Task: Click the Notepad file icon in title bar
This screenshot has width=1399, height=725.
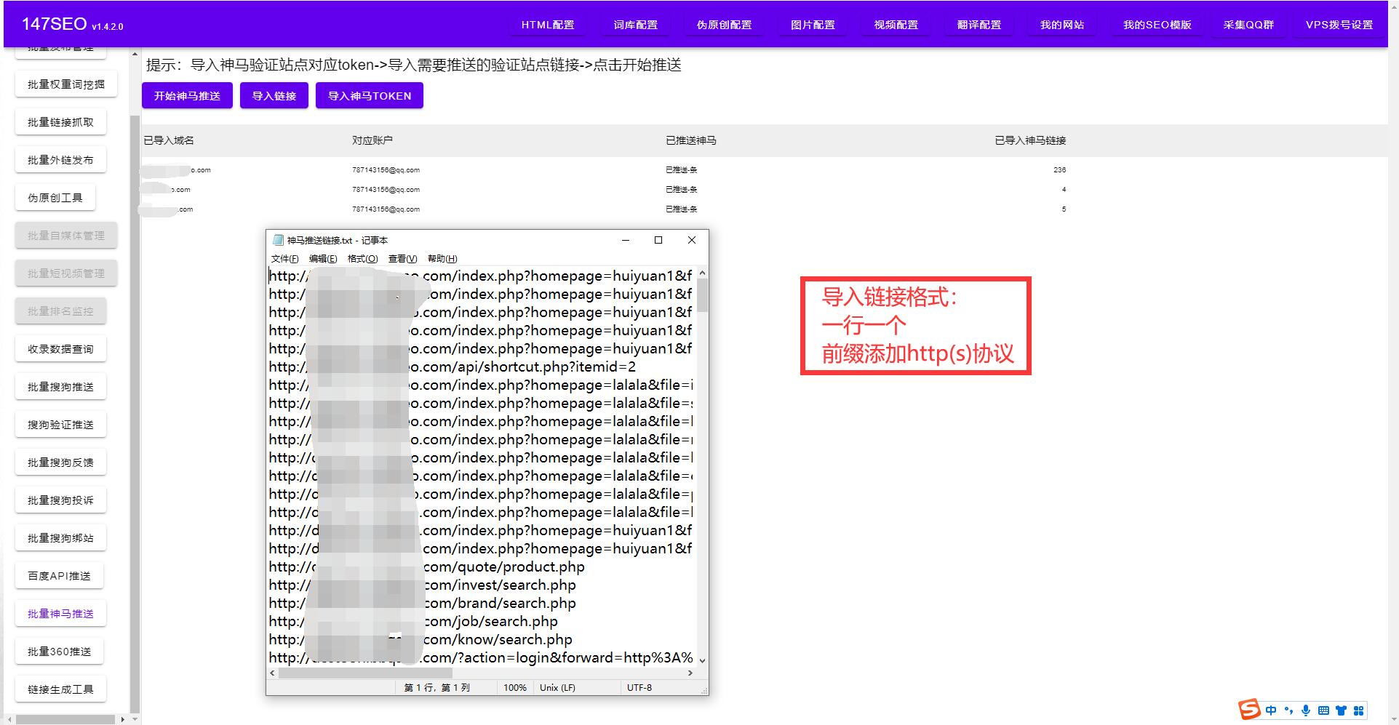Action: pos(278,240)
